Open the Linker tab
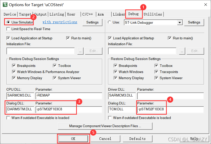Screen dimensions: 211x144 click(x=119, y=14)
